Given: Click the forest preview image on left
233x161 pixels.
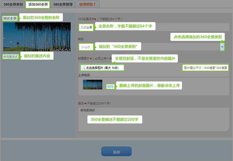Looking at the screenshot, I should click(x=37, y=37).
